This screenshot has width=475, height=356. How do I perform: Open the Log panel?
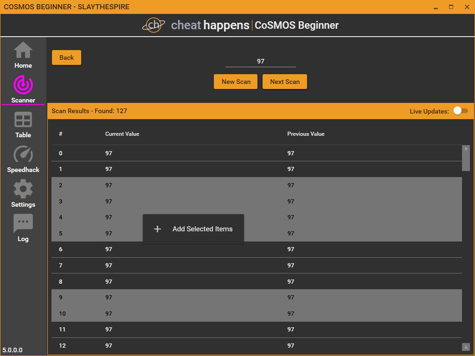23,228
